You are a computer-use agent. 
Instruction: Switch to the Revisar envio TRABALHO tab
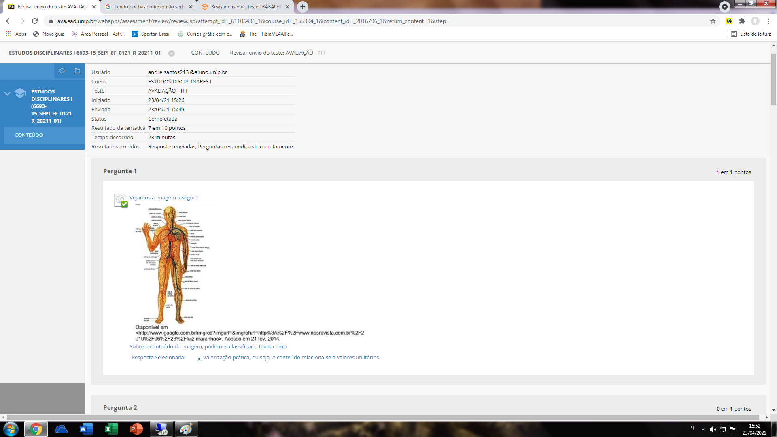click(245, 7)
